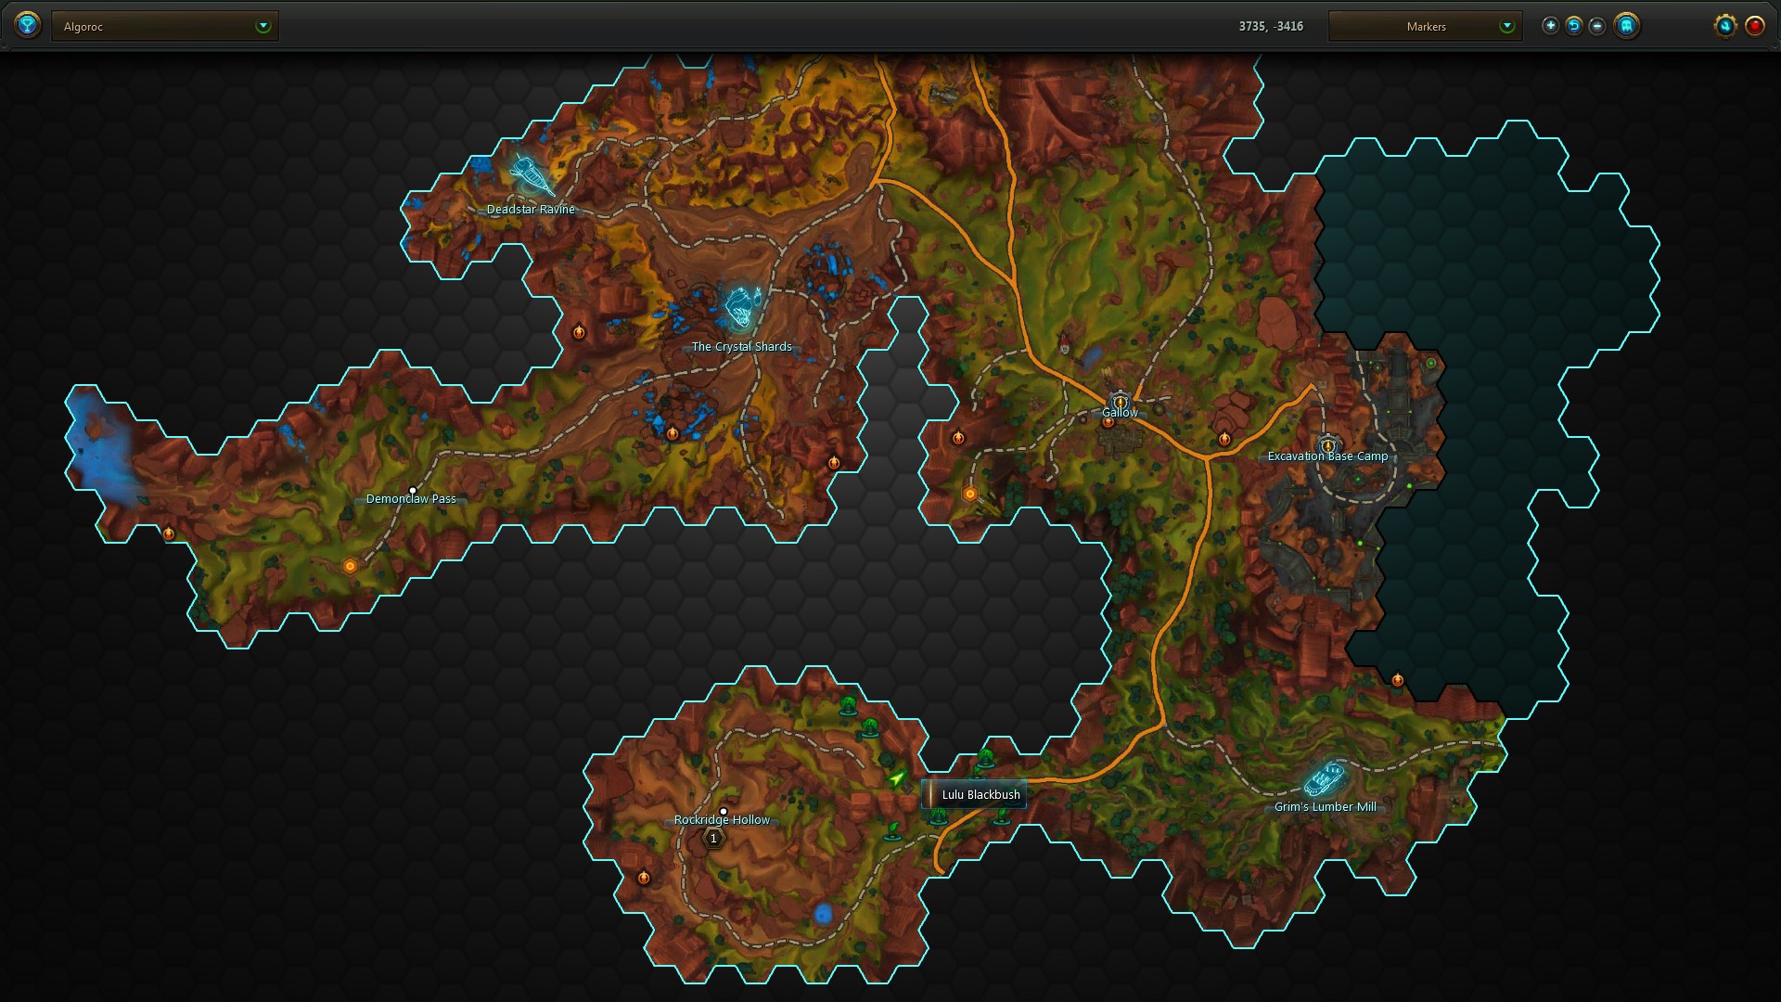This screenshot has height=1002, width=1781.
Task: Select orange hexagon marker southwest of Gallow
Action: (x=970, y=494)
